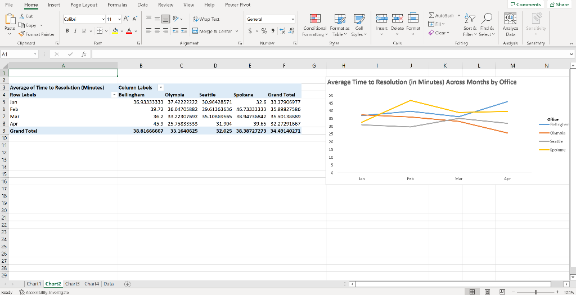Switch to Page Layout view
The width and height of the screenshot is (576, 295).
[x=487, y=292]
